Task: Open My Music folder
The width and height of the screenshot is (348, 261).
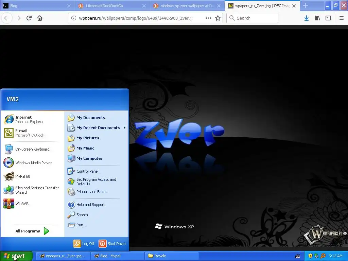Action: tap(97, 148)
